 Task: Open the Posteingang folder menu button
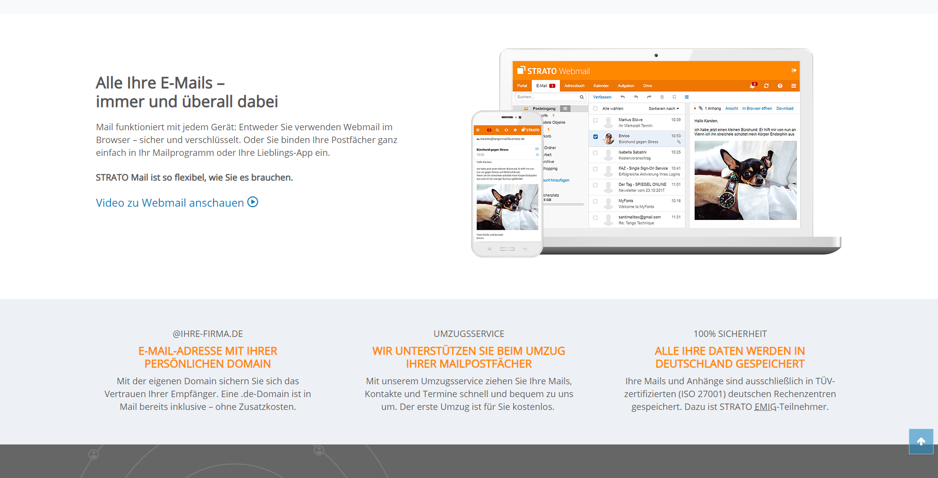565,109
